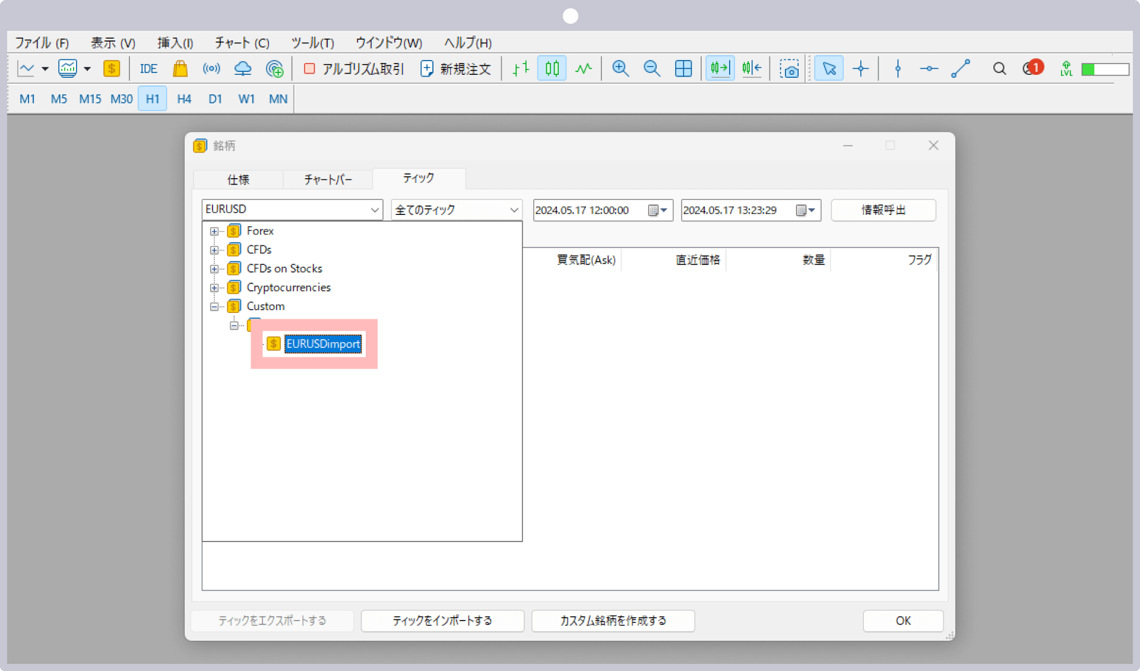1140x671 pixels.
Task: Open the chart type line icon
Action: pyautogui.click(x=26, y=69)
